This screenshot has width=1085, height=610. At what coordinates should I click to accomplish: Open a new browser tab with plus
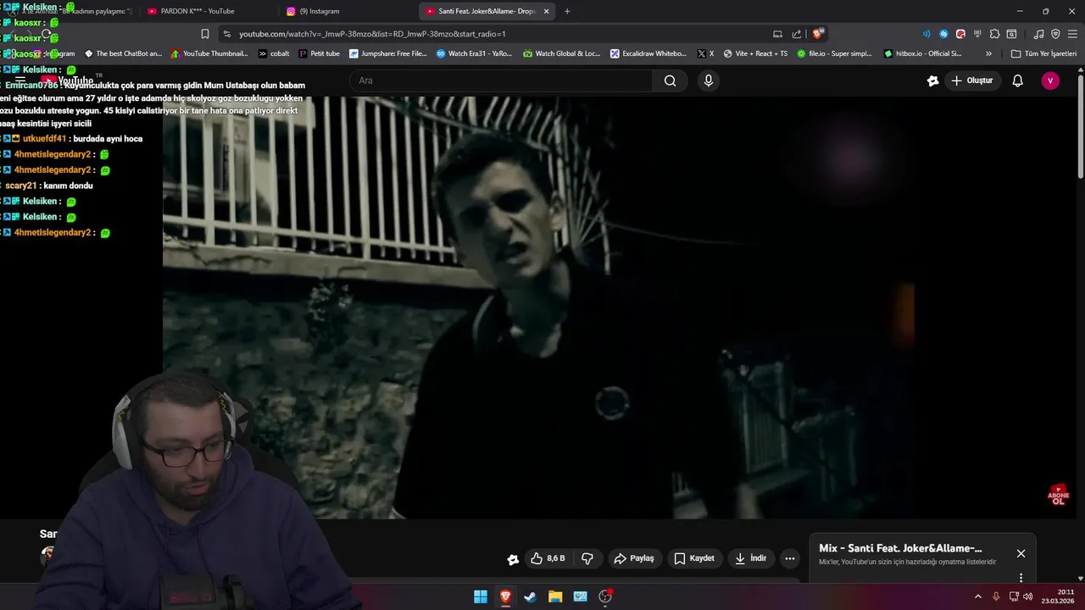(567, 11)
